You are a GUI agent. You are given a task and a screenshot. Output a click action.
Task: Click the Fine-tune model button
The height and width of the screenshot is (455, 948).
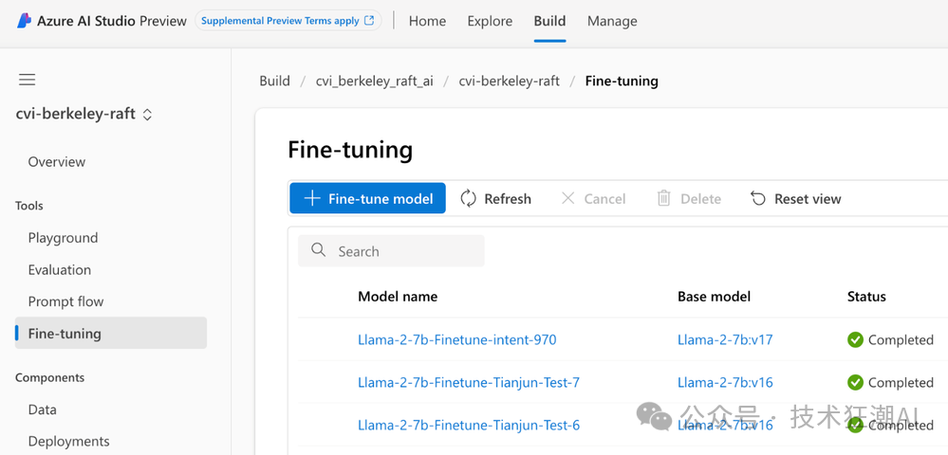point(367,198)
